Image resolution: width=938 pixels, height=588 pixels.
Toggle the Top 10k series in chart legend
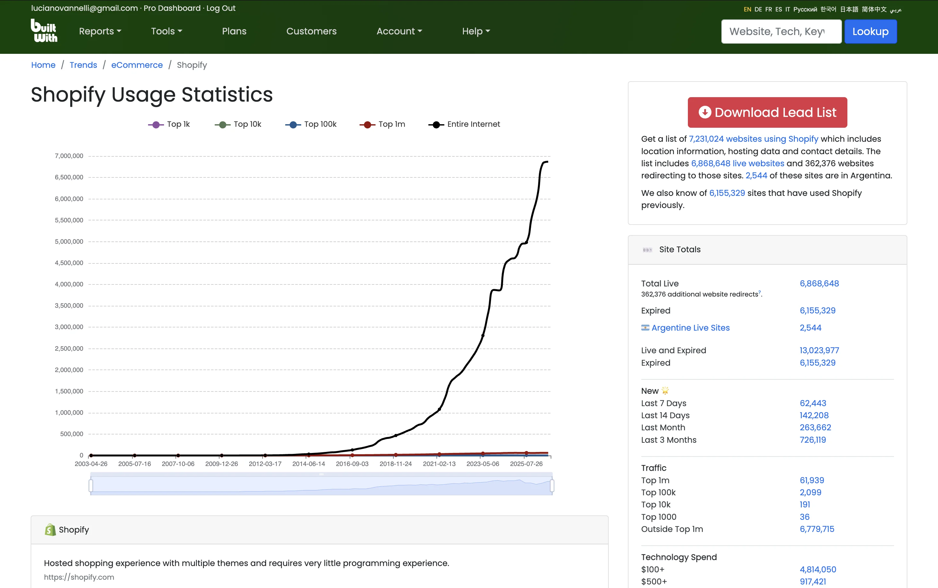238,125
